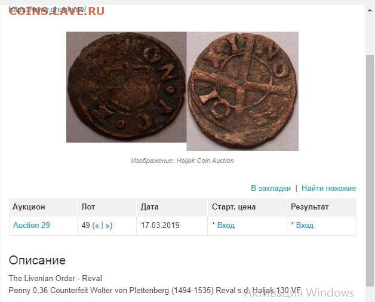Screen dimensions: 375x302
Task: Click Найти похожие to find similar
Action: [328, 188]
